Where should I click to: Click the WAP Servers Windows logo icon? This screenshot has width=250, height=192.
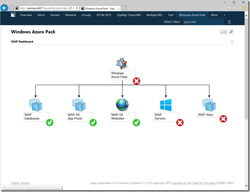166,105
